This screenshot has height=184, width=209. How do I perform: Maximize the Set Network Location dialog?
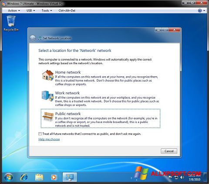(x=165, y=30)
